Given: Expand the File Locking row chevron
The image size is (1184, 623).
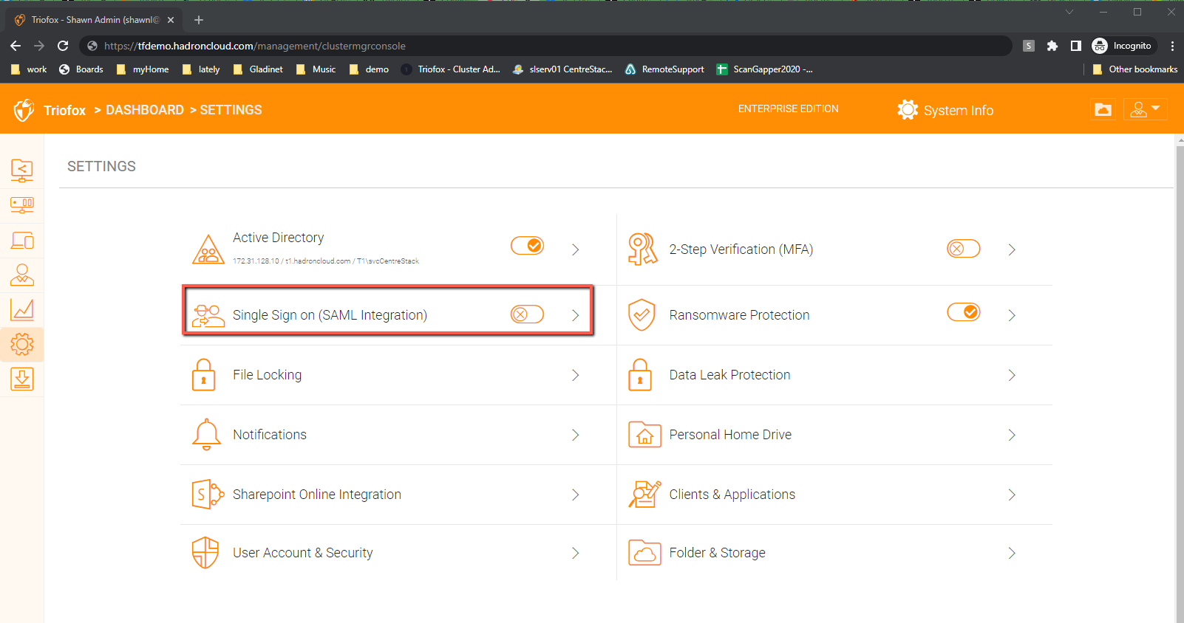Looking at the screenshot, I should pyautogui.click(x=576, y=375).
